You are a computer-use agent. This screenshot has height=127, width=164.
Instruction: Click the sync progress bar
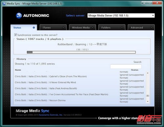tap(81, 52)
